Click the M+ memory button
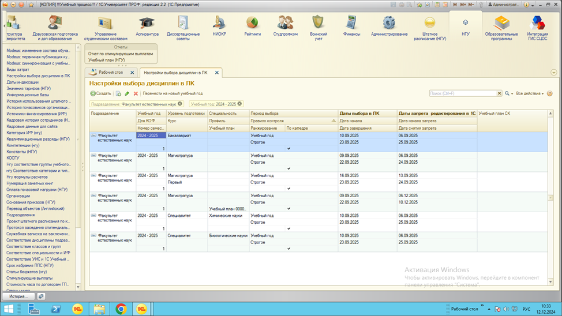Screen dimensions: 562x316 point(463,5)
